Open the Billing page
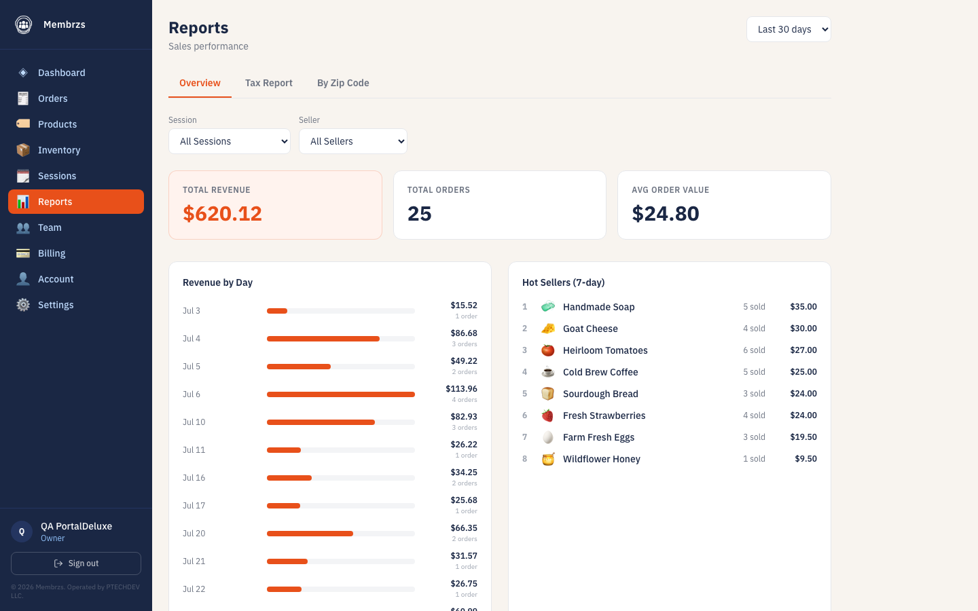Image resolution: width=978 pixels, height=611 pixels. pos(76,253)
